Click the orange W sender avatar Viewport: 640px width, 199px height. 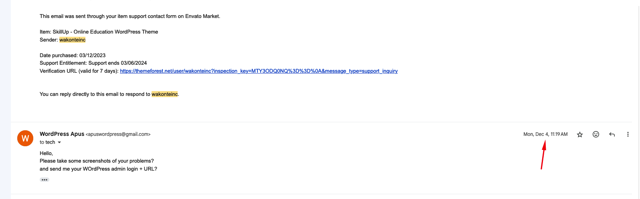(25, 138)
